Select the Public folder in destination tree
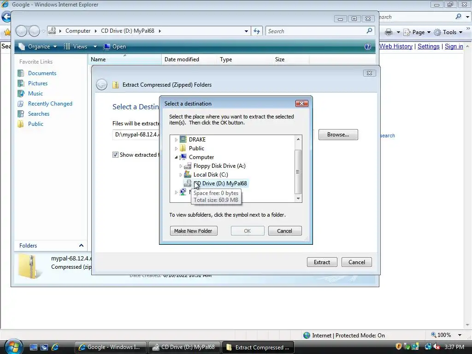This screenshot has width=472, height=354. (196, 148)
